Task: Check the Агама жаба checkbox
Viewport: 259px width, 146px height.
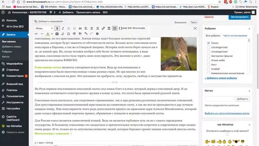Action: [x=208, y=60]
